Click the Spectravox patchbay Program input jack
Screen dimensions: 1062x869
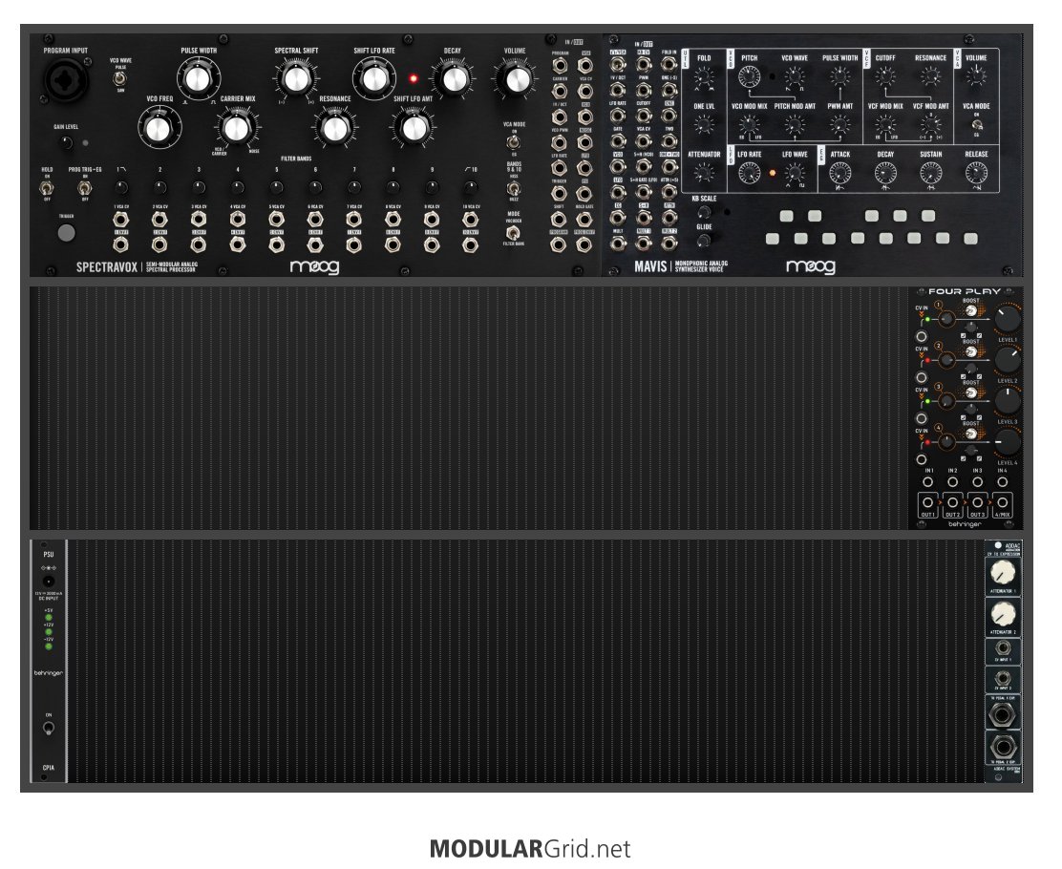(560, 66)
